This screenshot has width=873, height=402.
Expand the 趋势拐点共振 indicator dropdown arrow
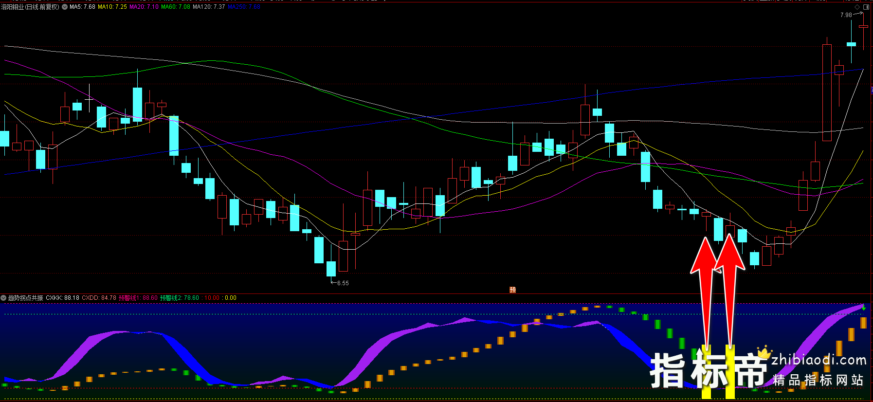3,298
